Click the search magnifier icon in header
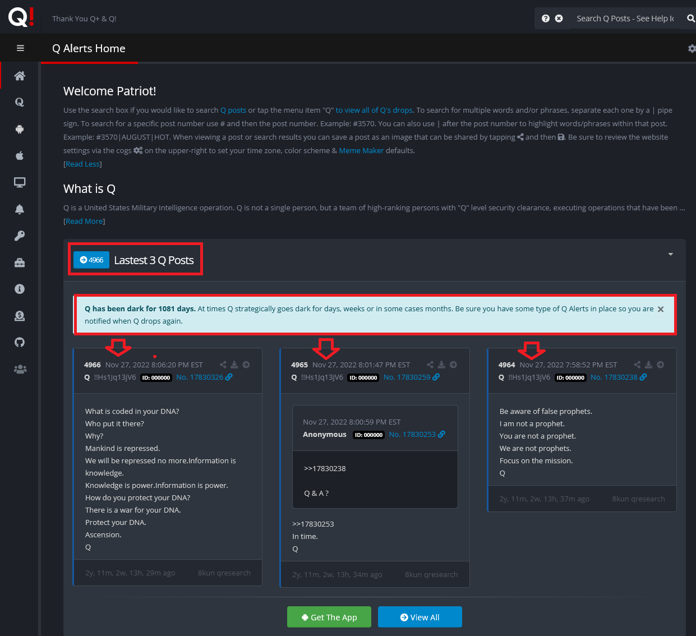696x636 pixels. coord(690,19)
